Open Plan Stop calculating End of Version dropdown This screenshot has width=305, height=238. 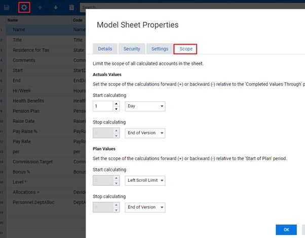click(x=145, y=207)
